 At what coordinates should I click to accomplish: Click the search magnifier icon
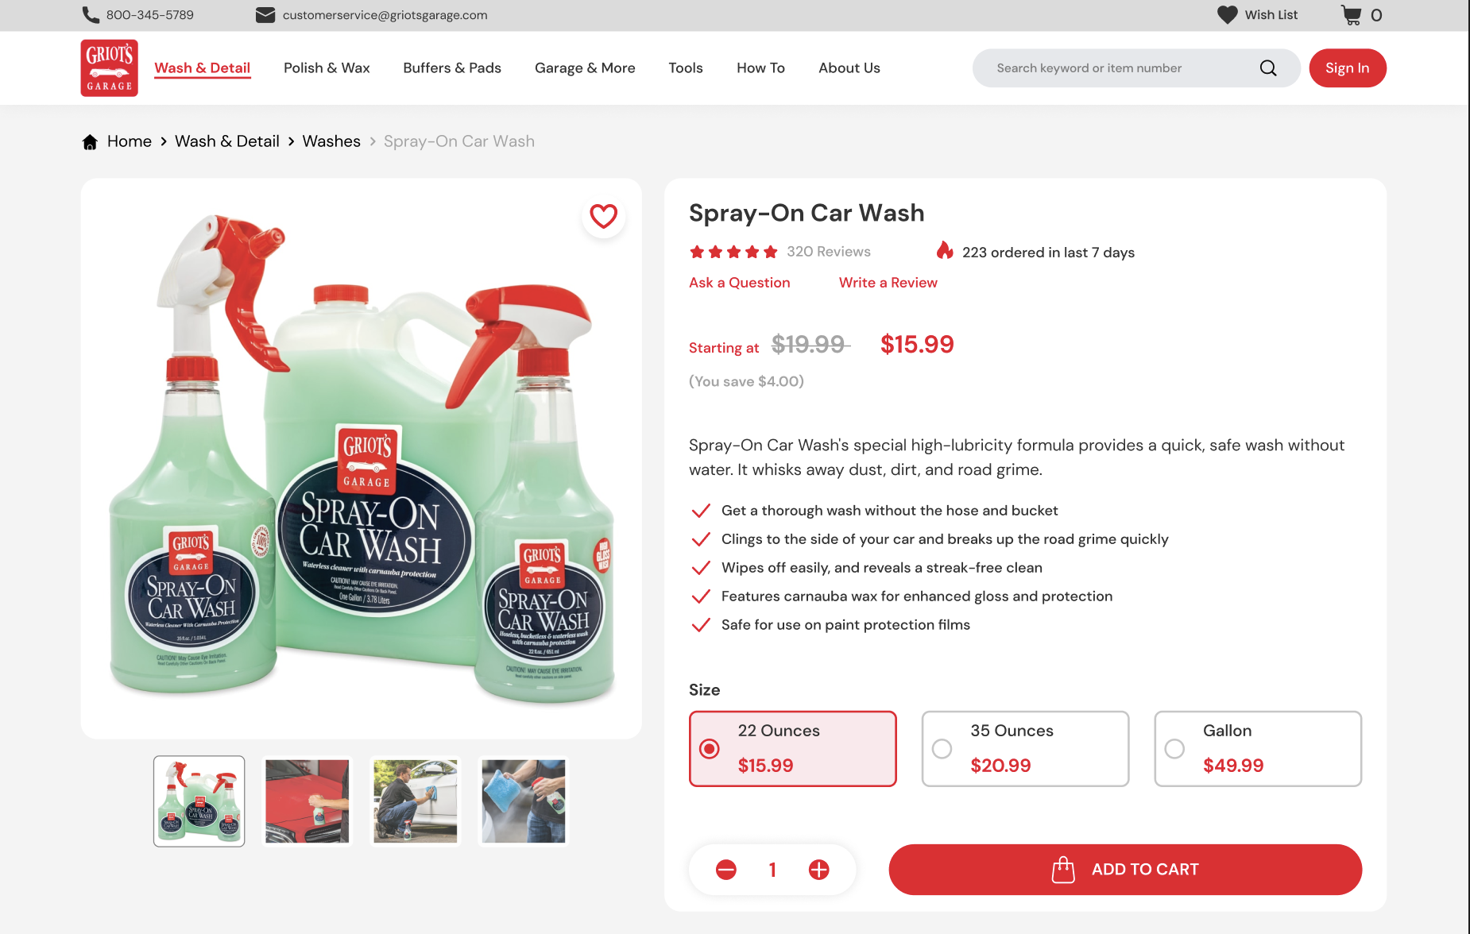click(x=1268, y=68)
